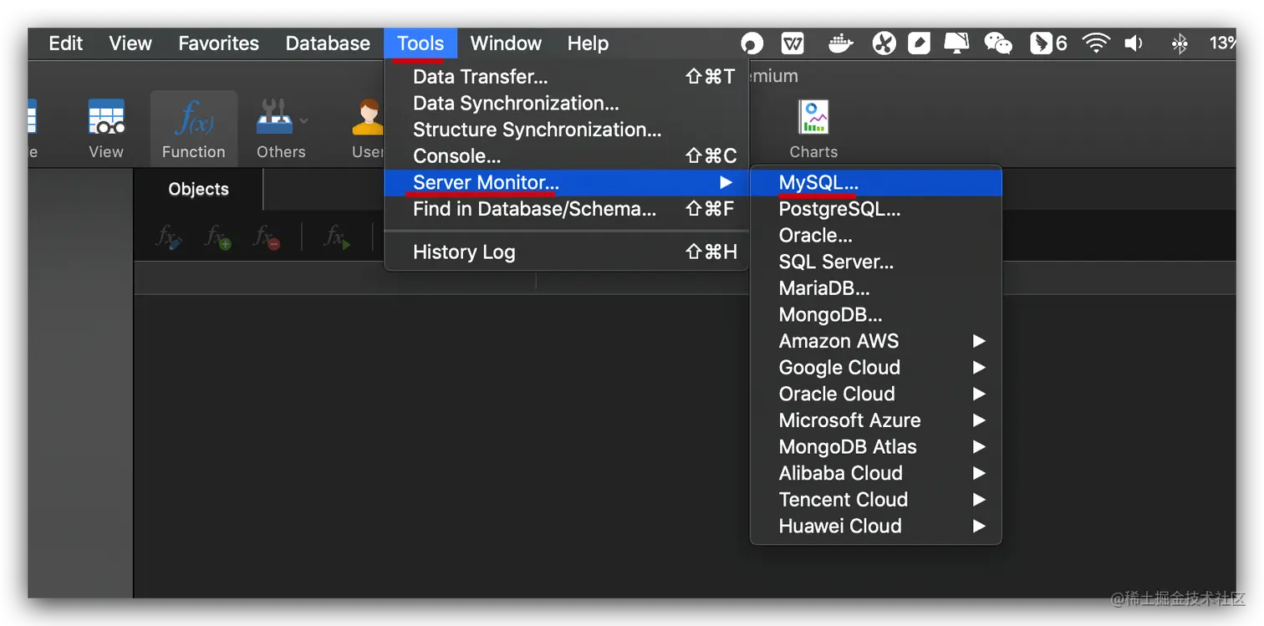Click the delete function minus icon
This screenshot has width=1264, height=626.
click(268, 237)
